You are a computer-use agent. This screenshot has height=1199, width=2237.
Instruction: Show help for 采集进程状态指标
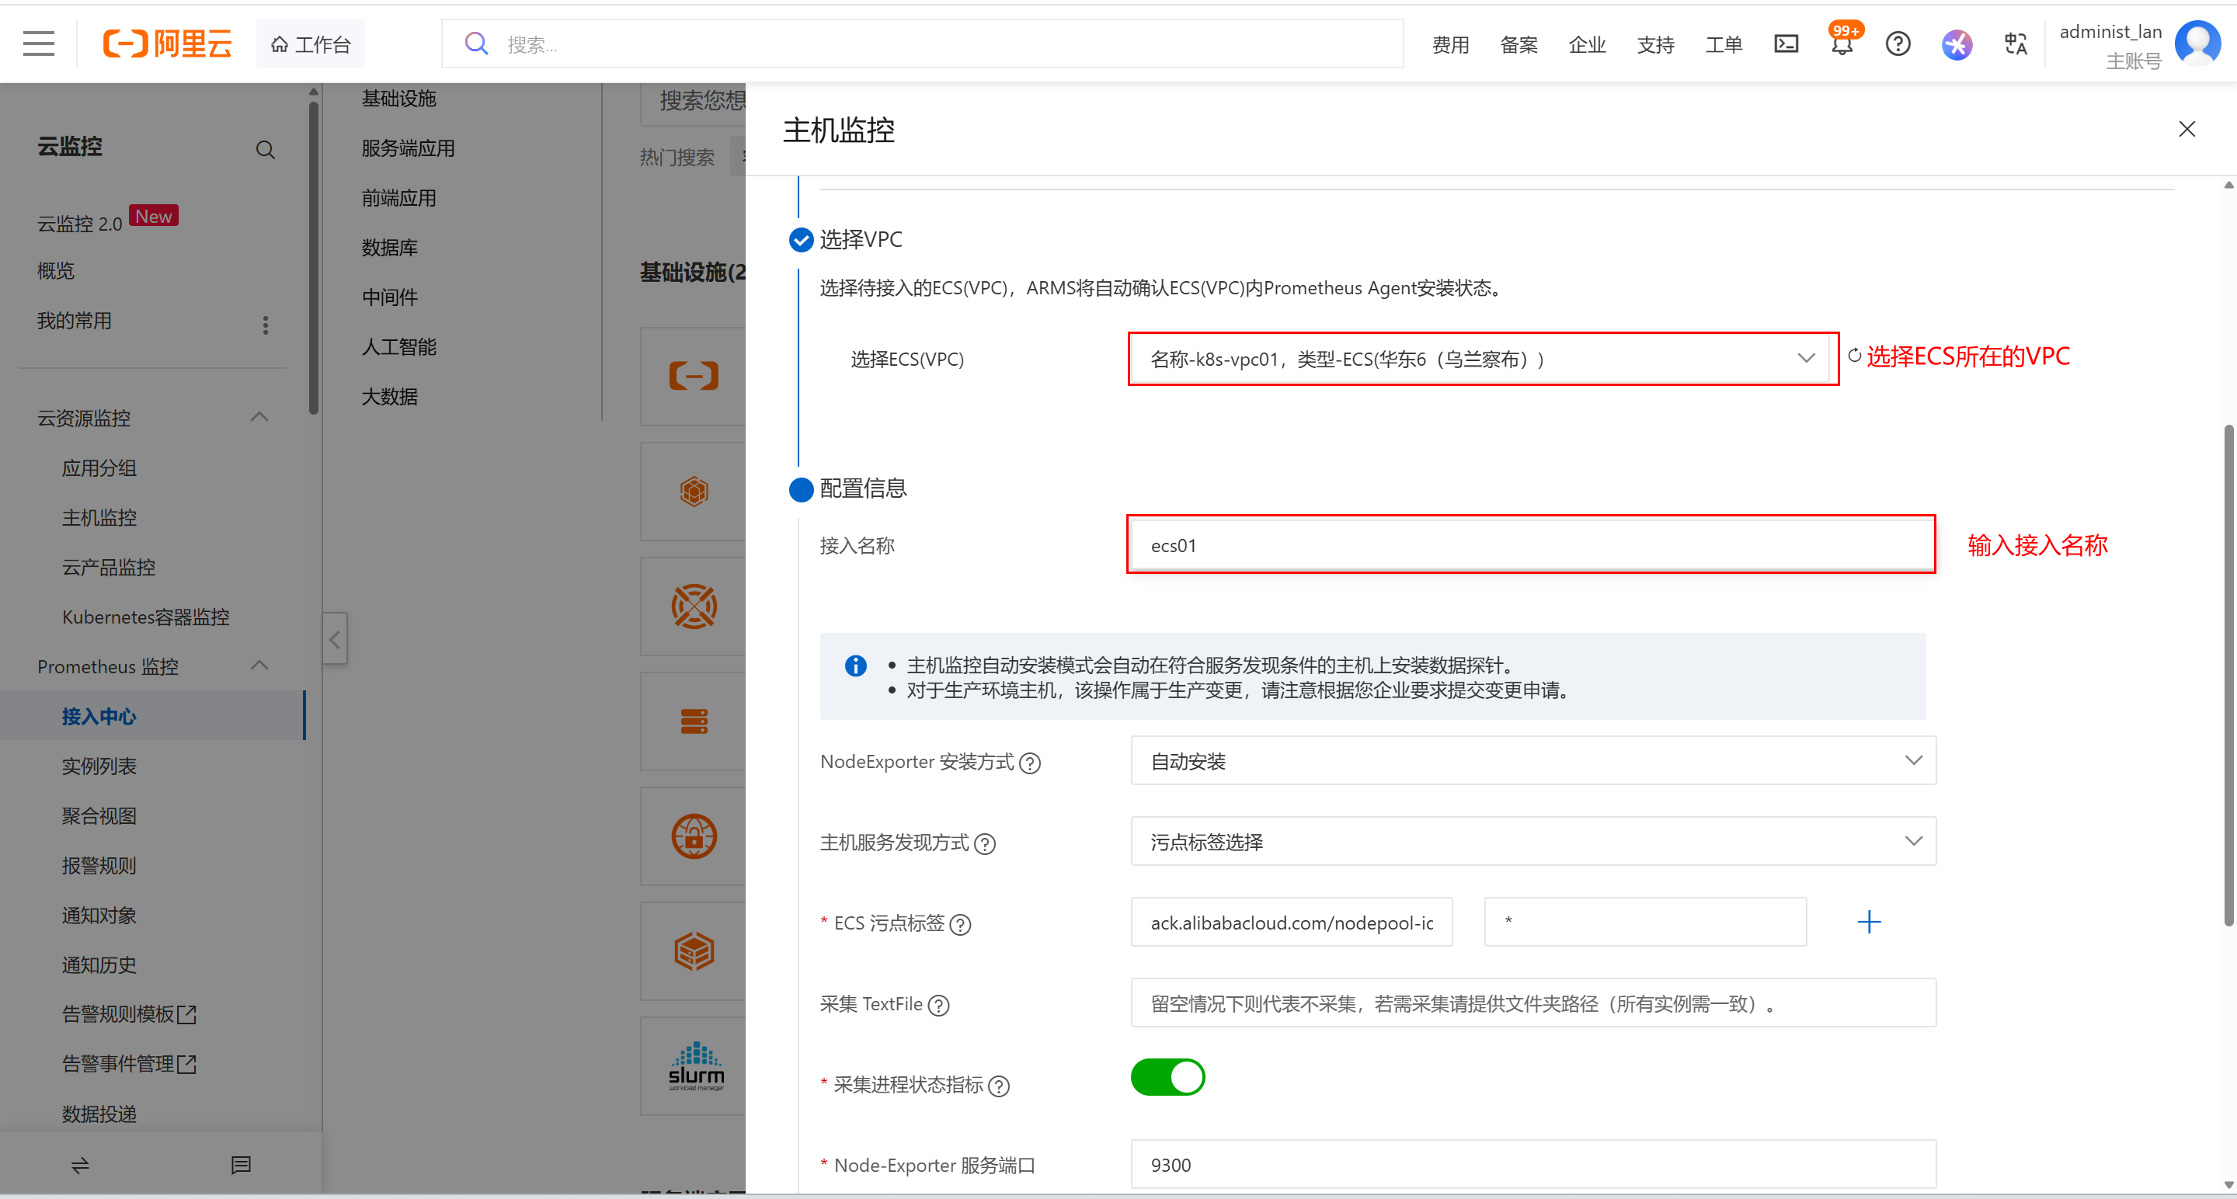click(x=1000, y=1086)
